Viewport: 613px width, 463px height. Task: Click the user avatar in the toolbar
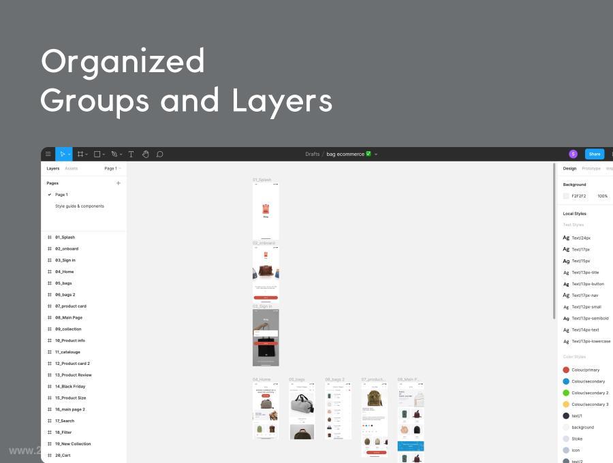tap(573, 154)
